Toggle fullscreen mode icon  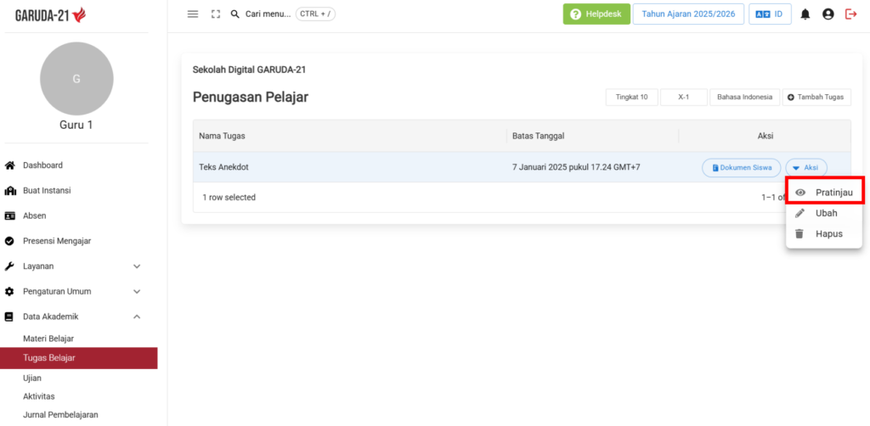[216, 14]
